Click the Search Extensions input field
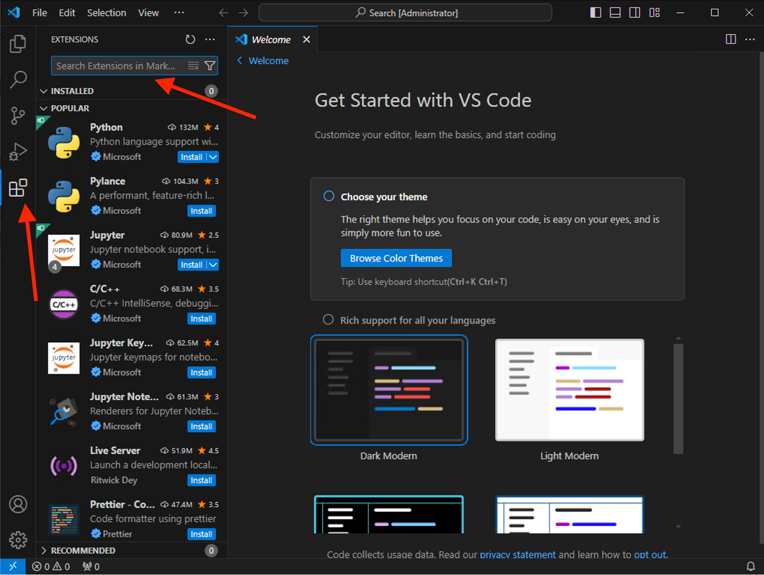The width and height of the screenshot is (764, 575). [119, 65]
